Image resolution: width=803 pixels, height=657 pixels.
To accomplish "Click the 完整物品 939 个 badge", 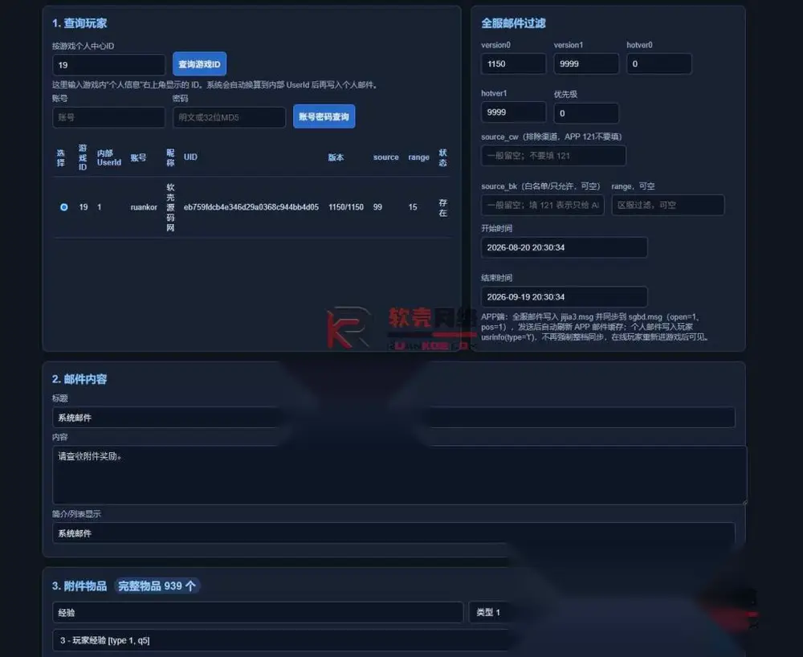I will pos(157,586).
